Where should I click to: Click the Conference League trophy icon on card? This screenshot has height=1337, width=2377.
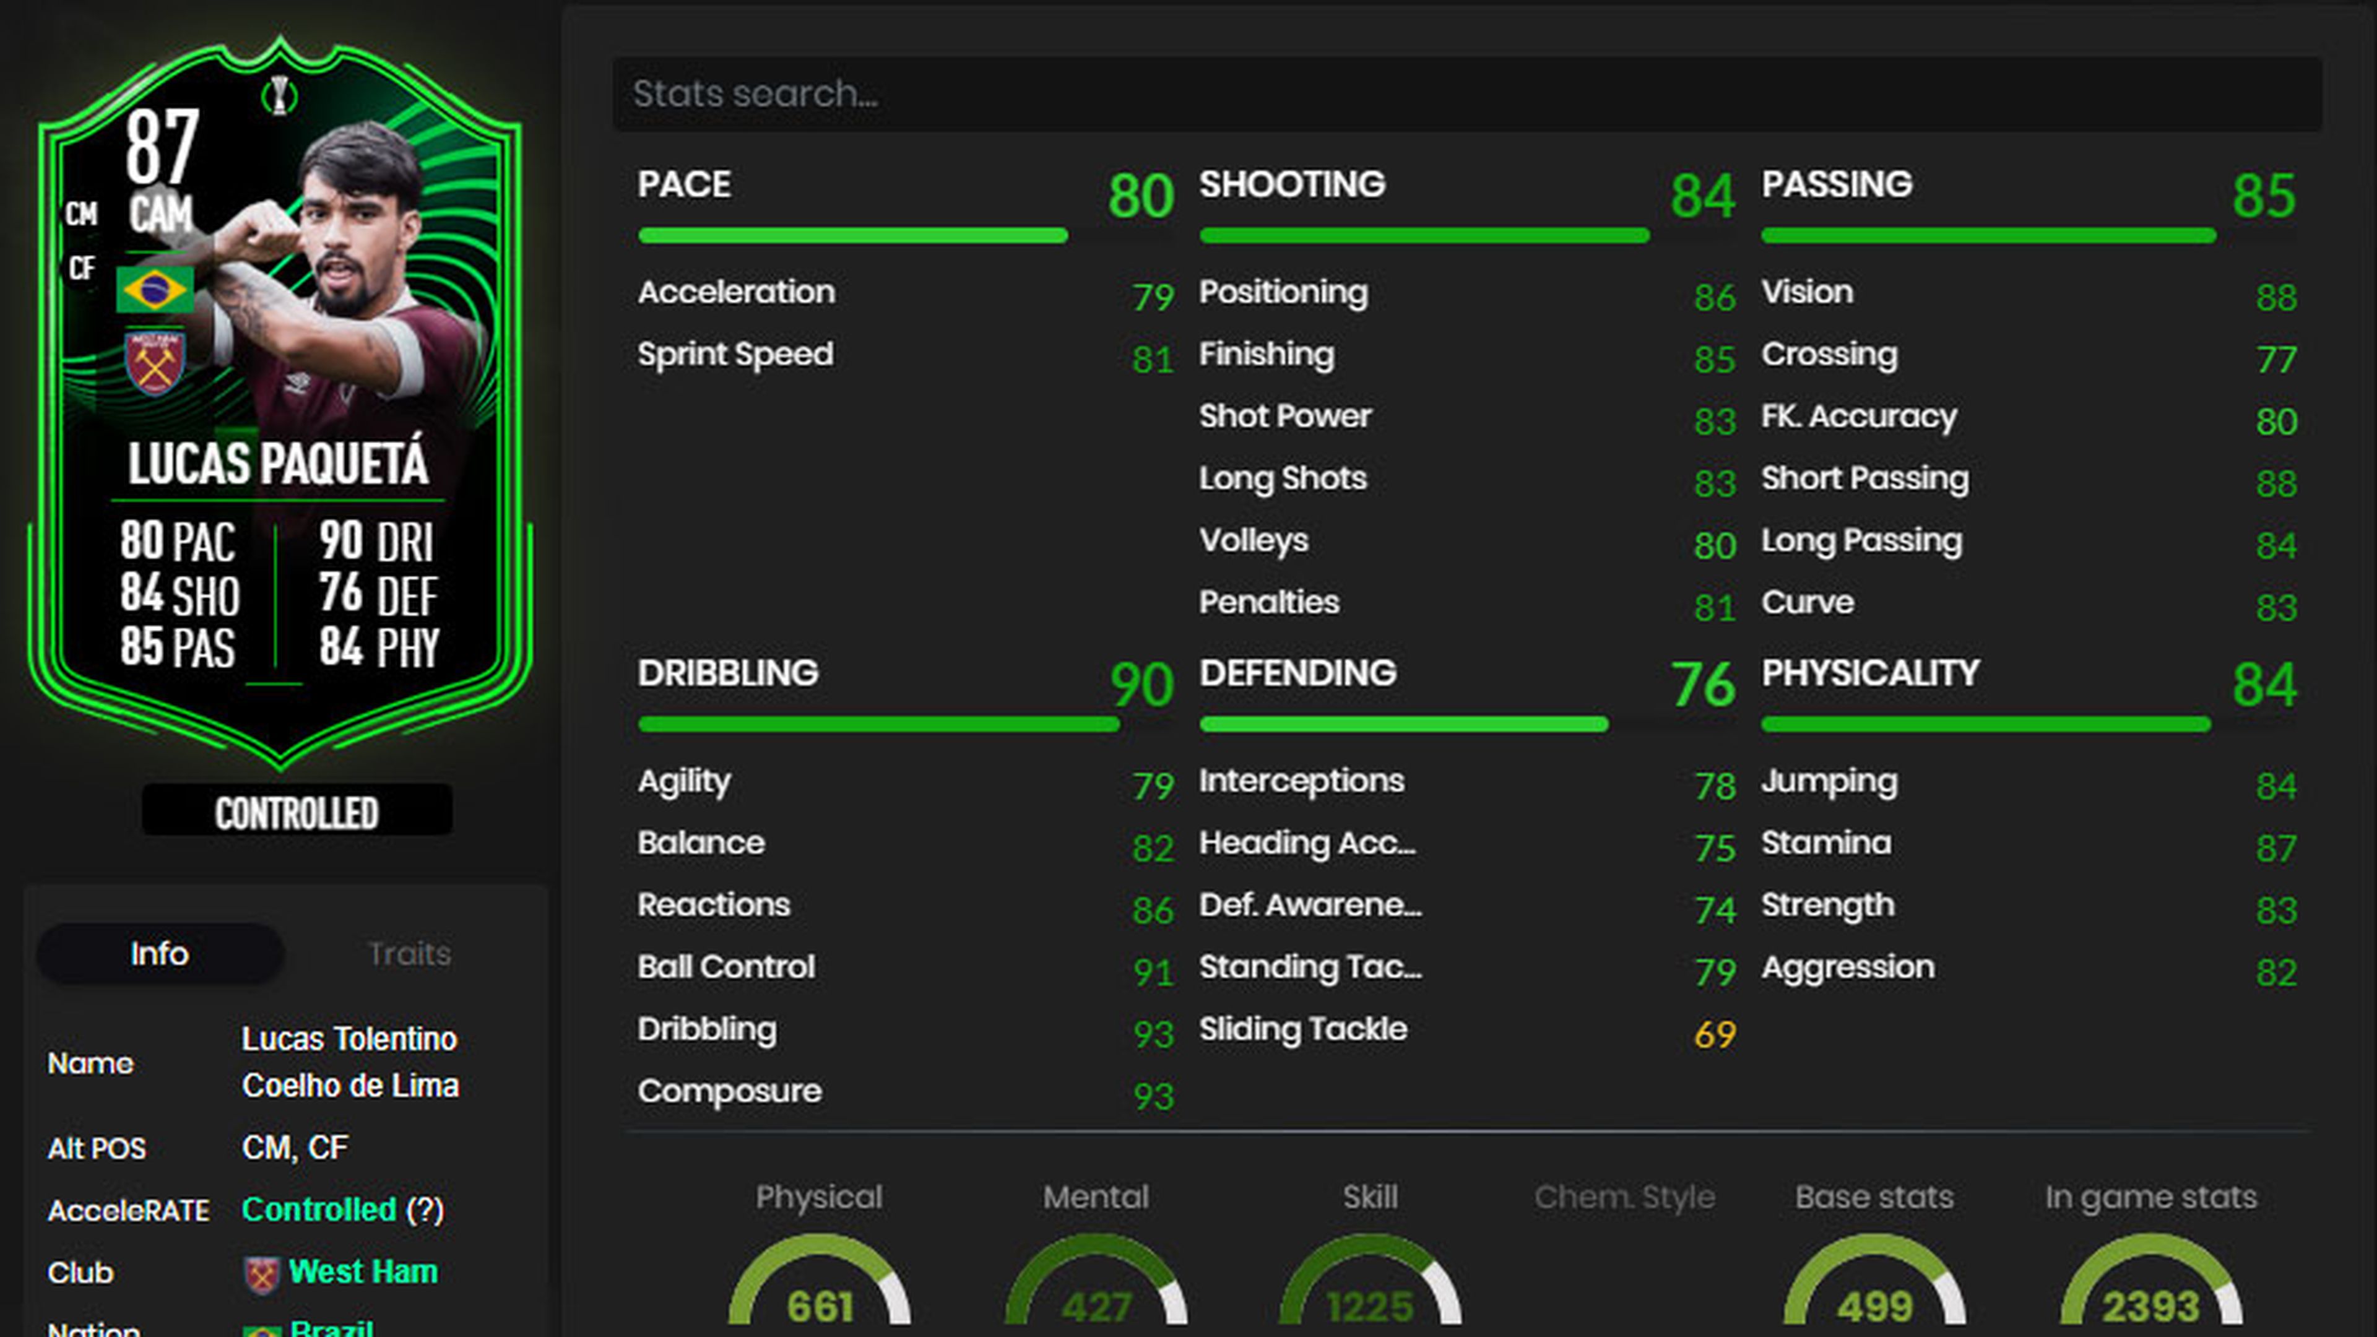(x=279, y=94)
